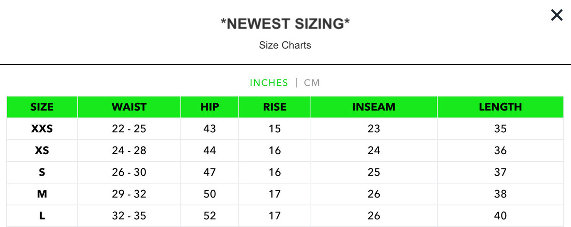Click the *NEWEST SIZING* title

(285, 24)
